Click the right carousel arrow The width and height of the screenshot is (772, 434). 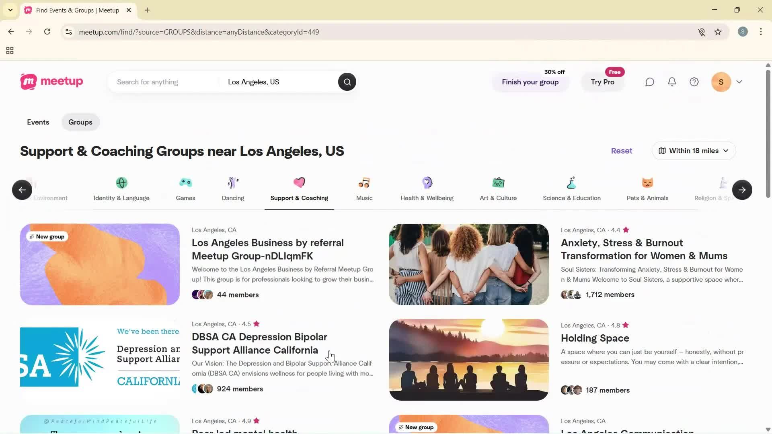742,190
